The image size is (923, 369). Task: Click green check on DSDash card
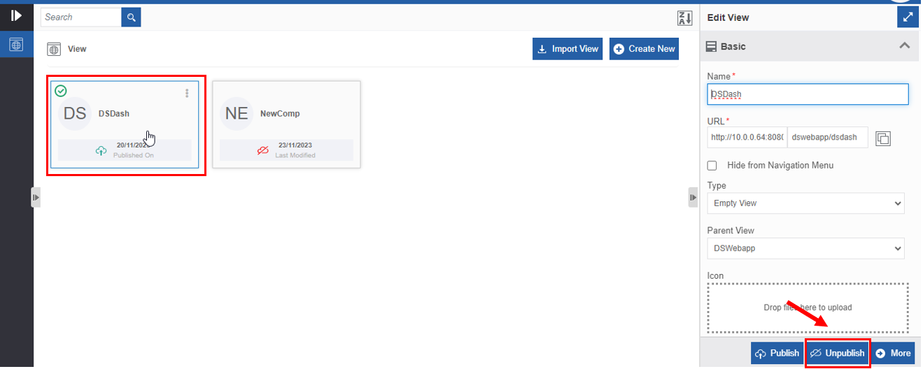coord(61,91)
